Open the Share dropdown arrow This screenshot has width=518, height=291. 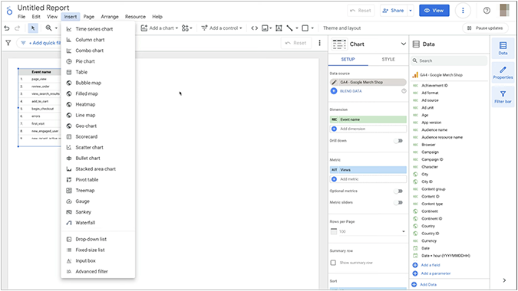(411, 11)
